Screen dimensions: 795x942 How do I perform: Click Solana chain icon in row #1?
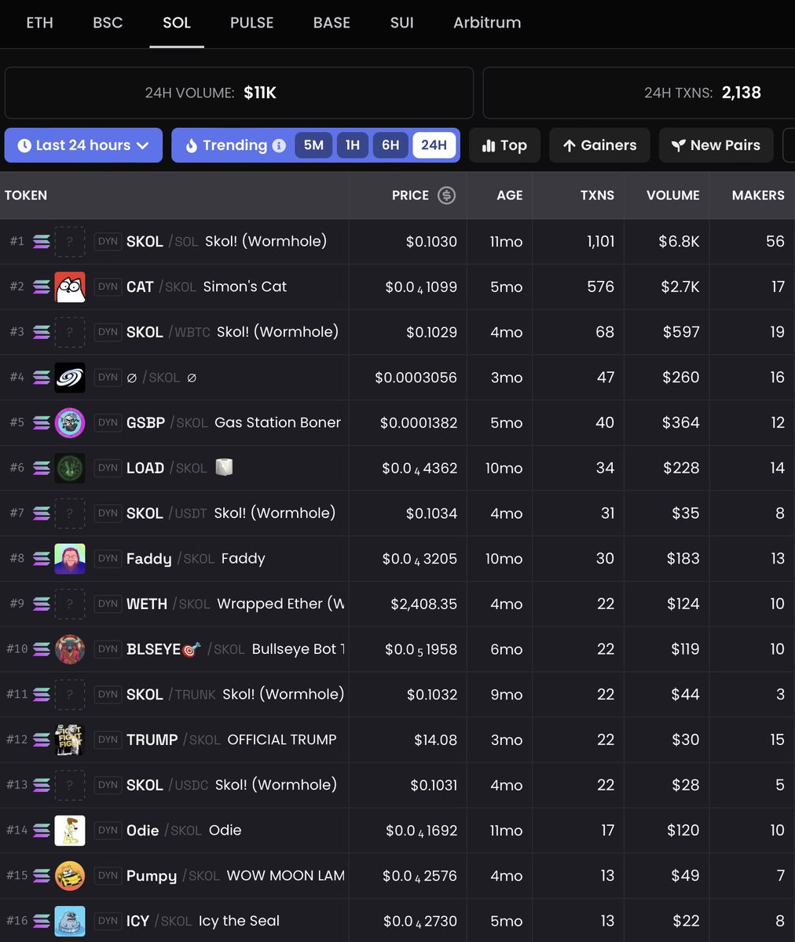(x=42, y=242)
